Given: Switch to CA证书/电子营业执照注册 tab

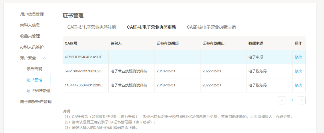Looking at the screenshot, I should pyautogui.click(x=92, y=27).
